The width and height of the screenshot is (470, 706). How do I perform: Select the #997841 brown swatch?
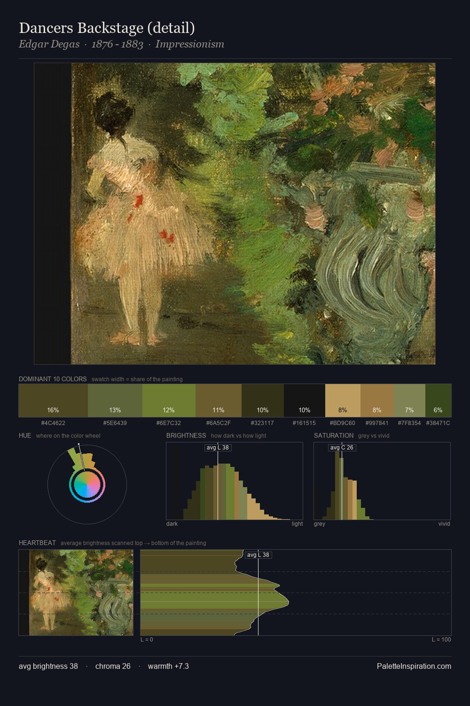pos(377,401)
